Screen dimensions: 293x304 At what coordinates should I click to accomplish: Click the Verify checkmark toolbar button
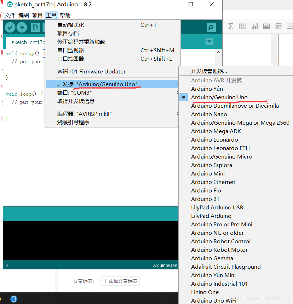[10, 27]
